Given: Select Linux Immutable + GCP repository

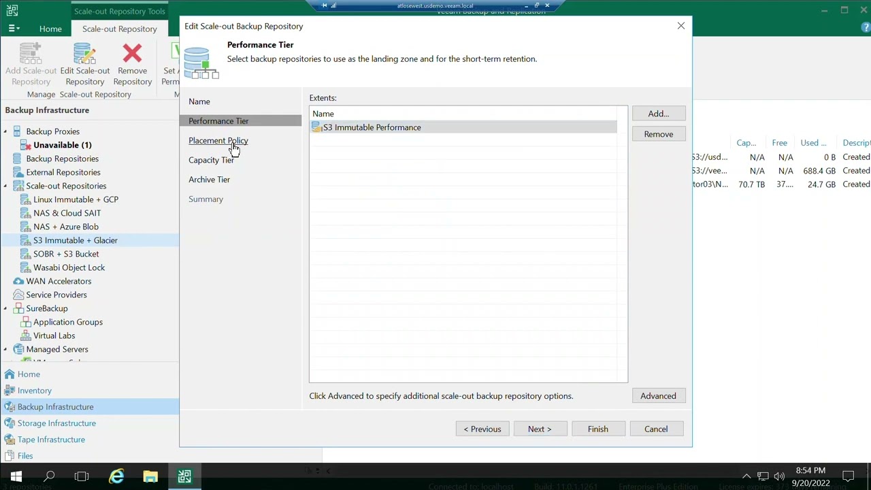Looking at the screenshot, I should point(76,199).
